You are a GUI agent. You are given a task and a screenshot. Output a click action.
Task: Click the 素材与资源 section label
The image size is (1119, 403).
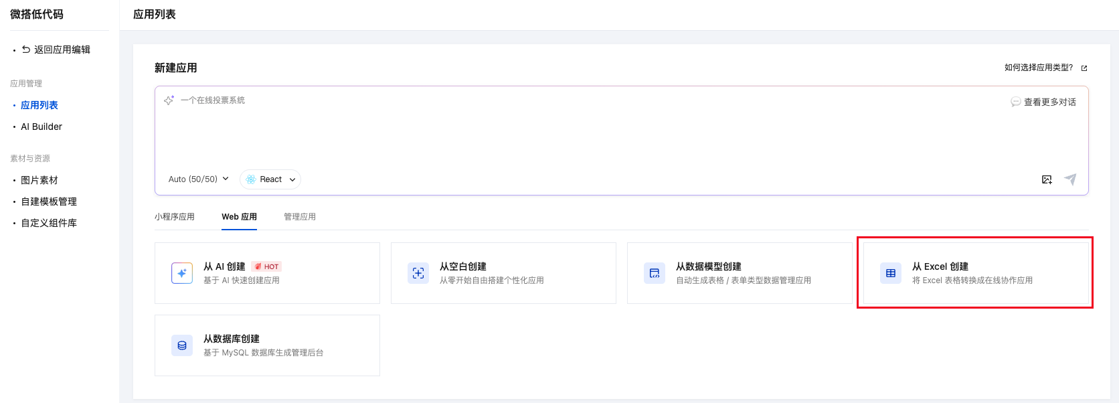(x=30, y=159)
